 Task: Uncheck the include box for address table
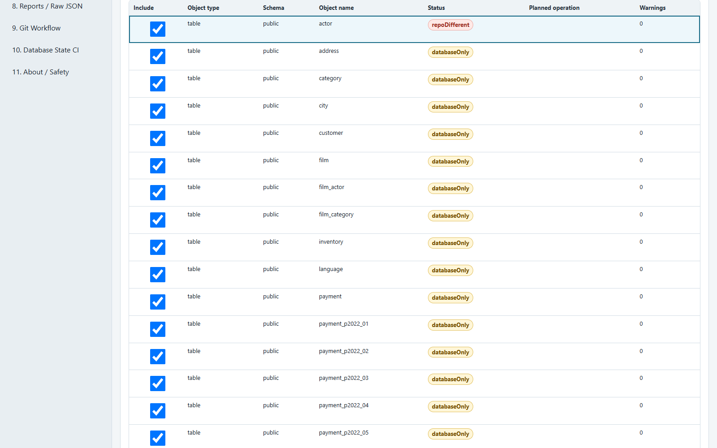click(x=158, y=56)
